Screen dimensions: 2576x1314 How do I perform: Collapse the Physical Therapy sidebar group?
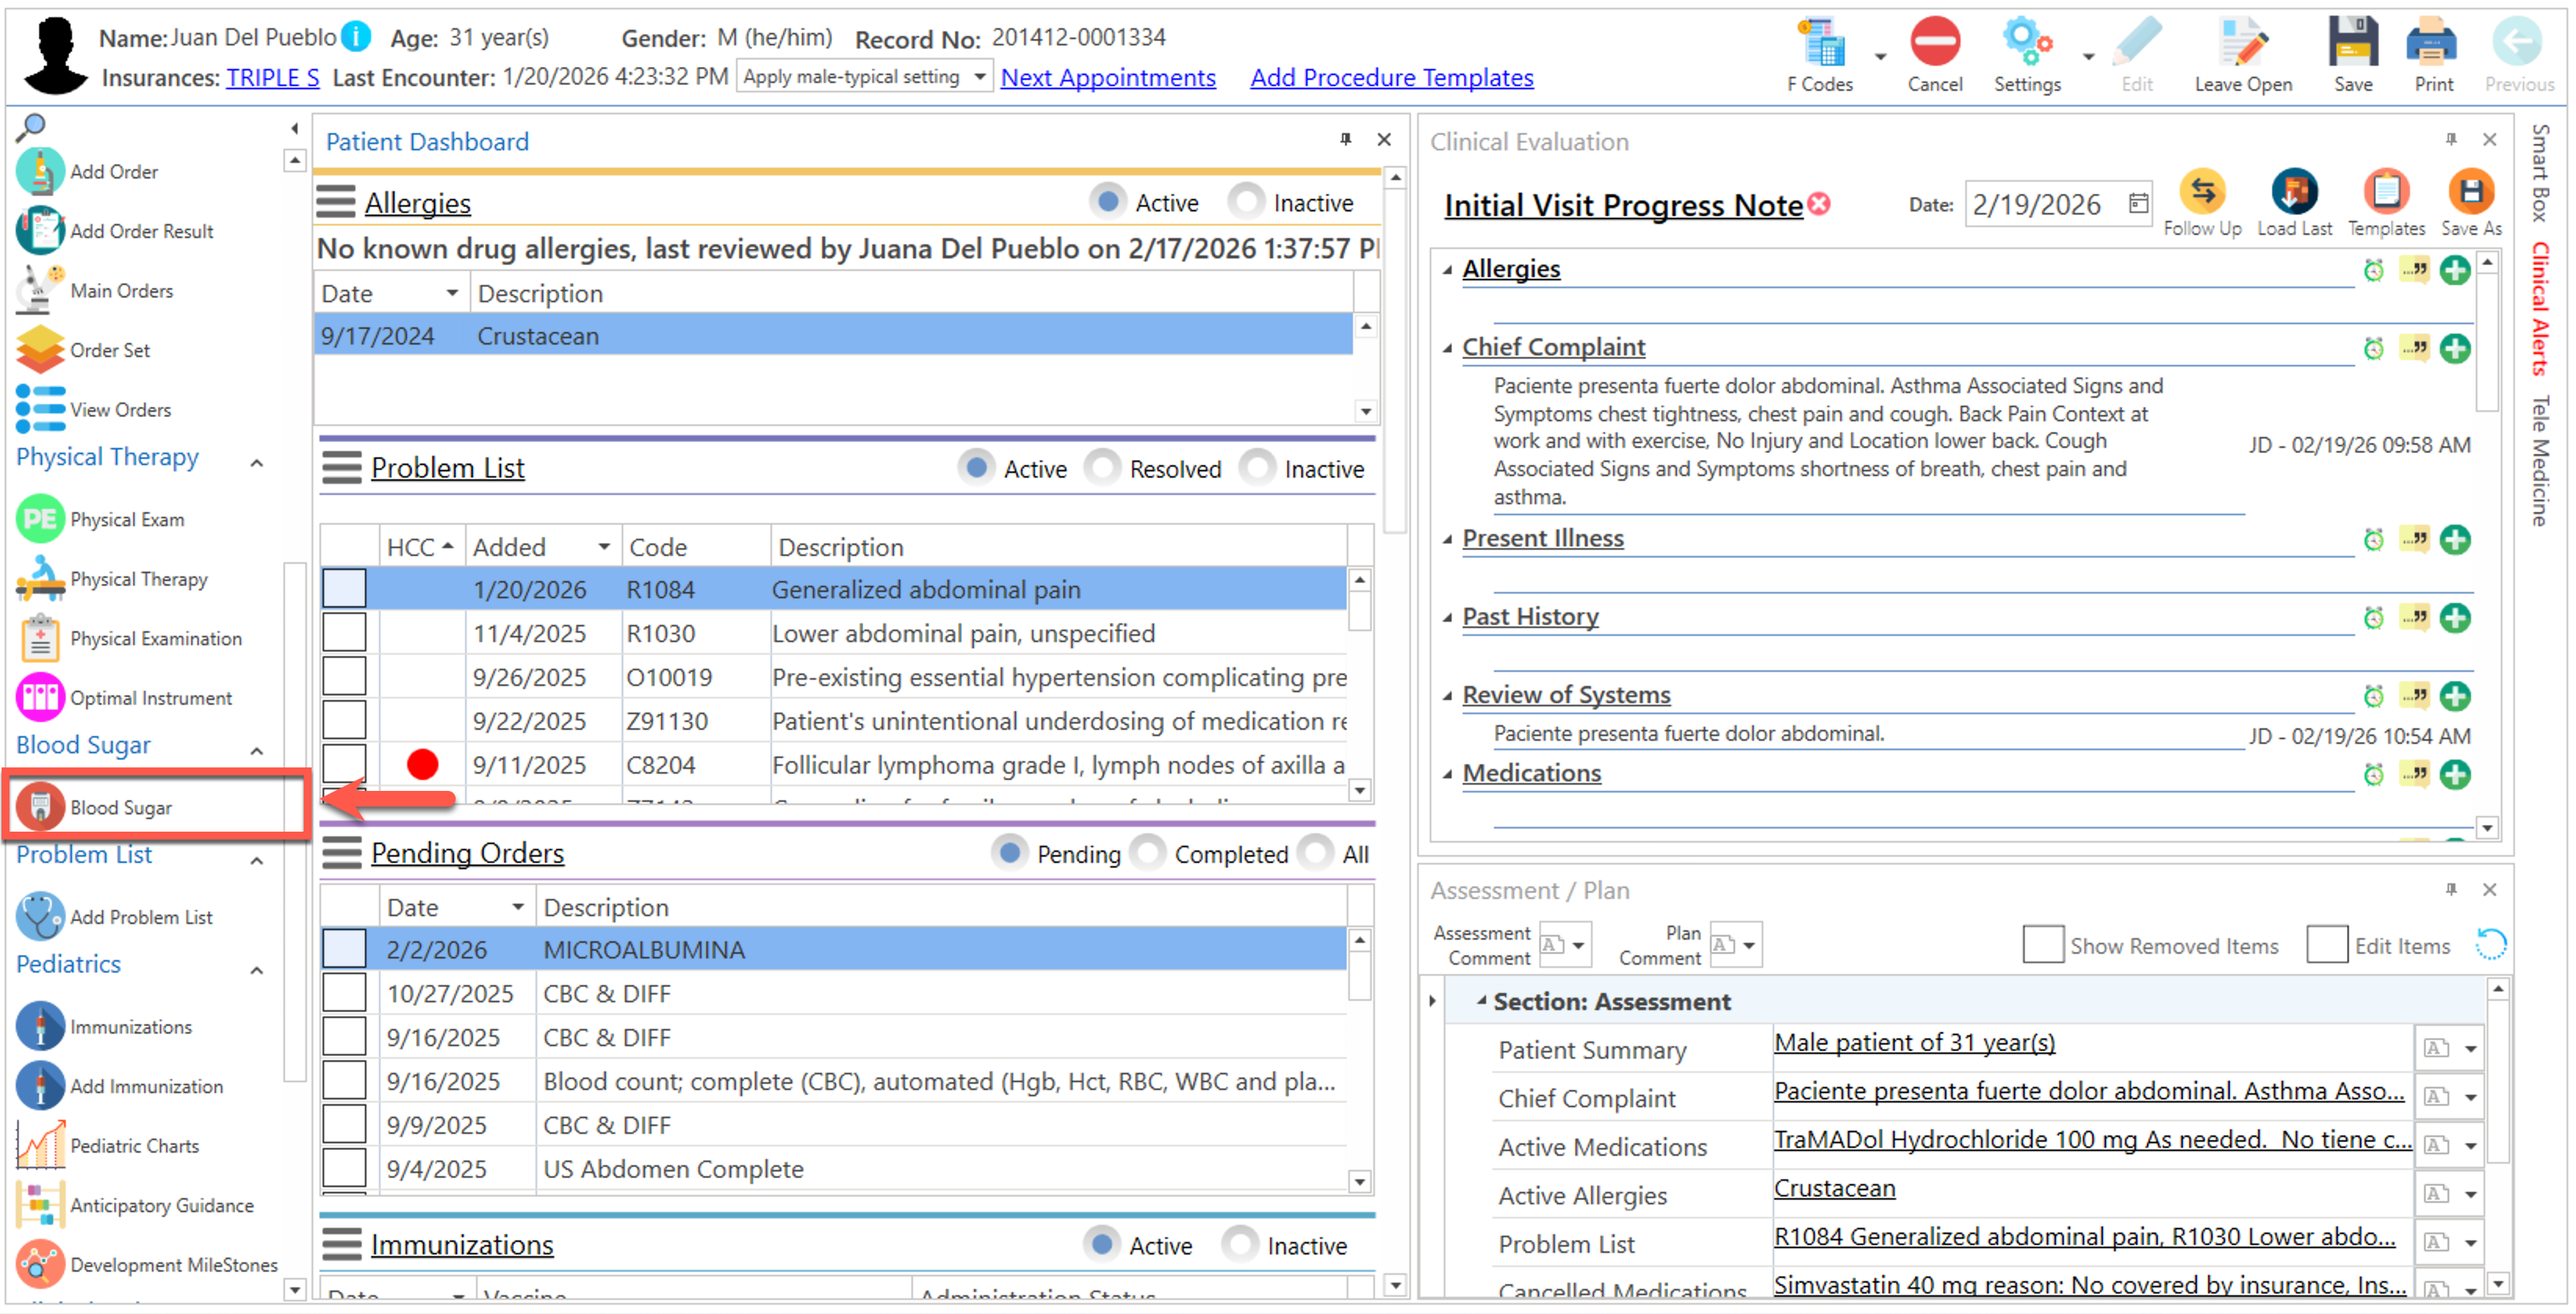[x=257, y=462]
